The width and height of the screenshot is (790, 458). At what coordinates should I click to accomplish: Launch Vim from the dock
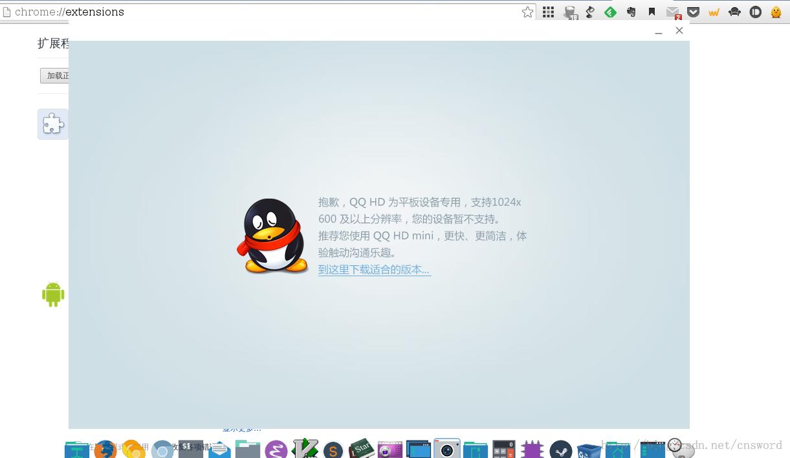coord(305,448)
